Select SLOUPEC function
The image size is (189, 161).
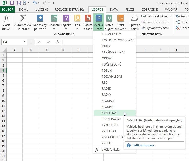(115, 107)
